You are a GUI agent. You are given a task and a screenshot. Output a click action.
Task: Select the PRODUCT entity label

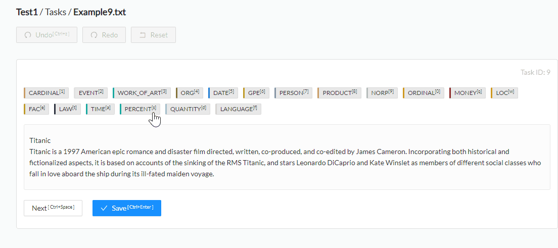[339, 93]
